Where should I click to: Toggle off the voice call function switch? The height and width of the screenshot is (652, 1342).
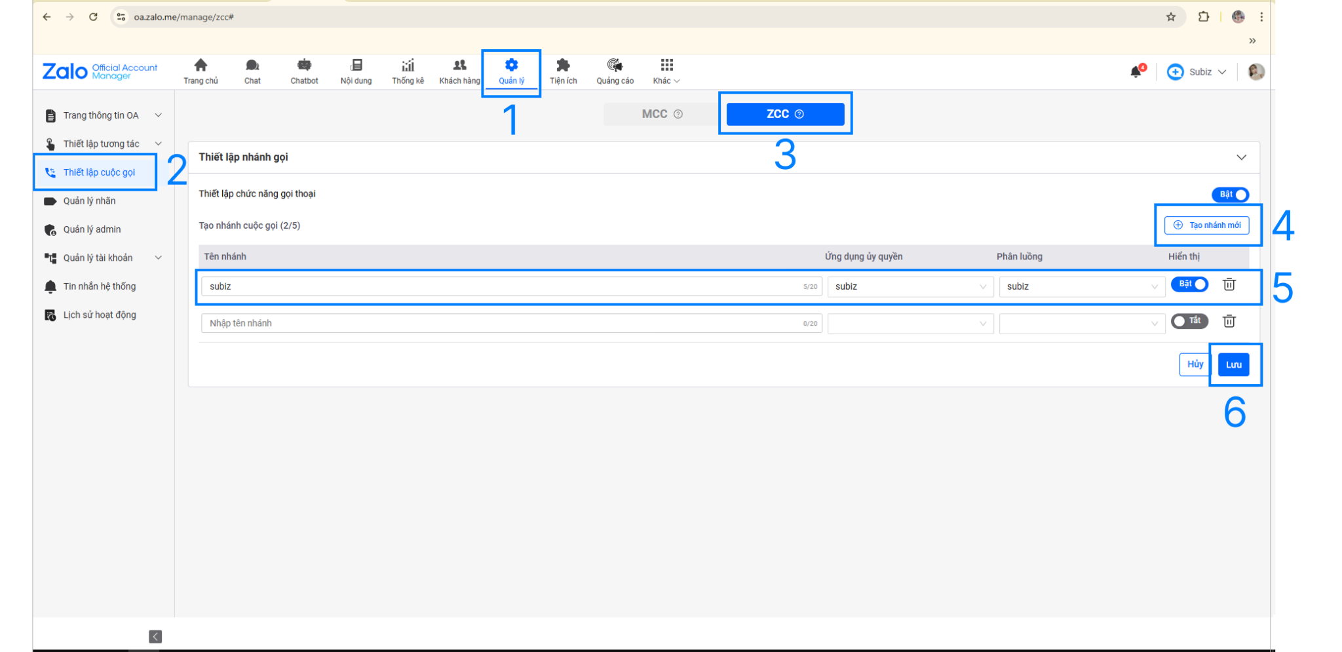[x=1231, y=195]
